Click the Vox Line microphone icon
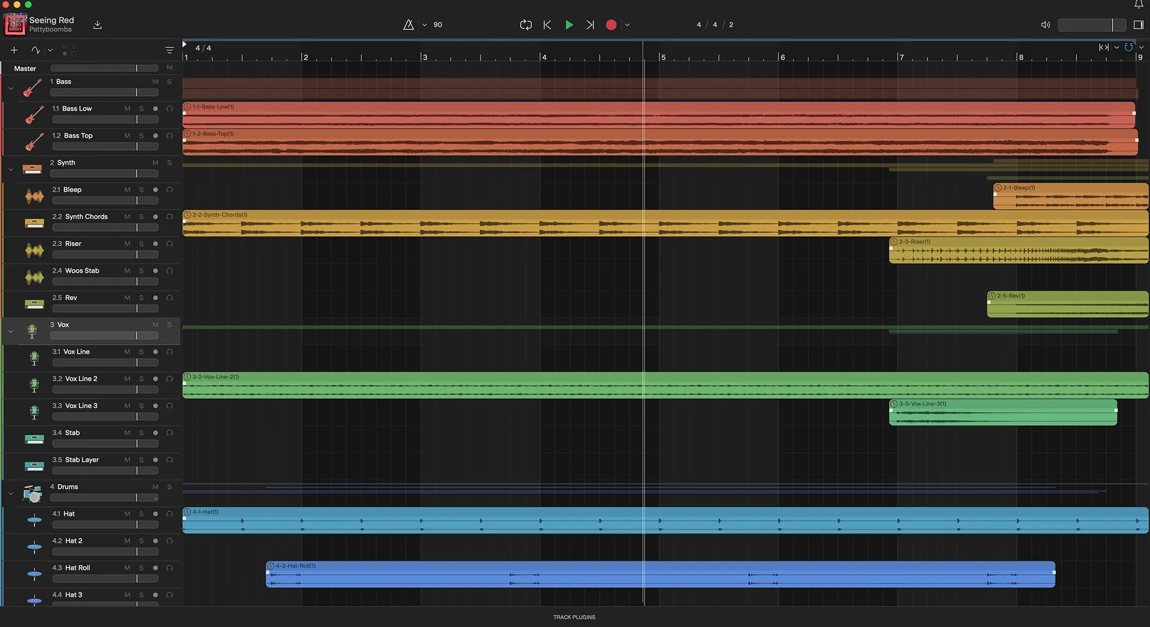1150x627 pixels. point(34,358)
